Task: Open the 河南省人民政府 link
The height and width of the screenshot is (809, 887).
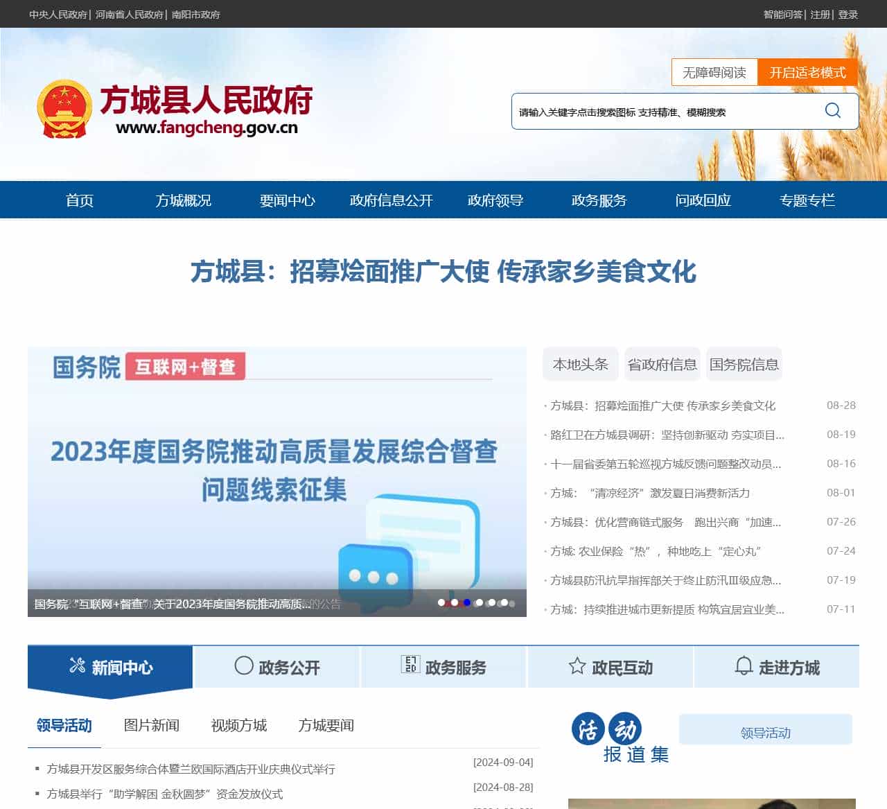Action: (x=130, y=15)
